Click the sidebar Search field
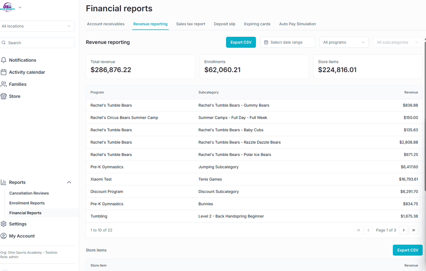The height and width of the screenshot is (271, 426). click(x=37, y=43)
